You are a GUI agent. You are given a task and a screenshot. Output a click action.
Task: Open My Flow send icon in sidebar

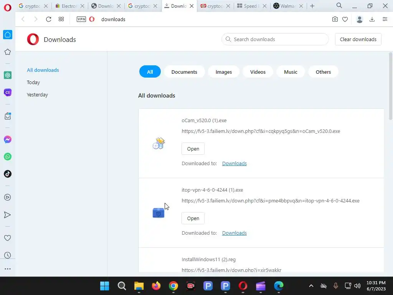(8, 215)
